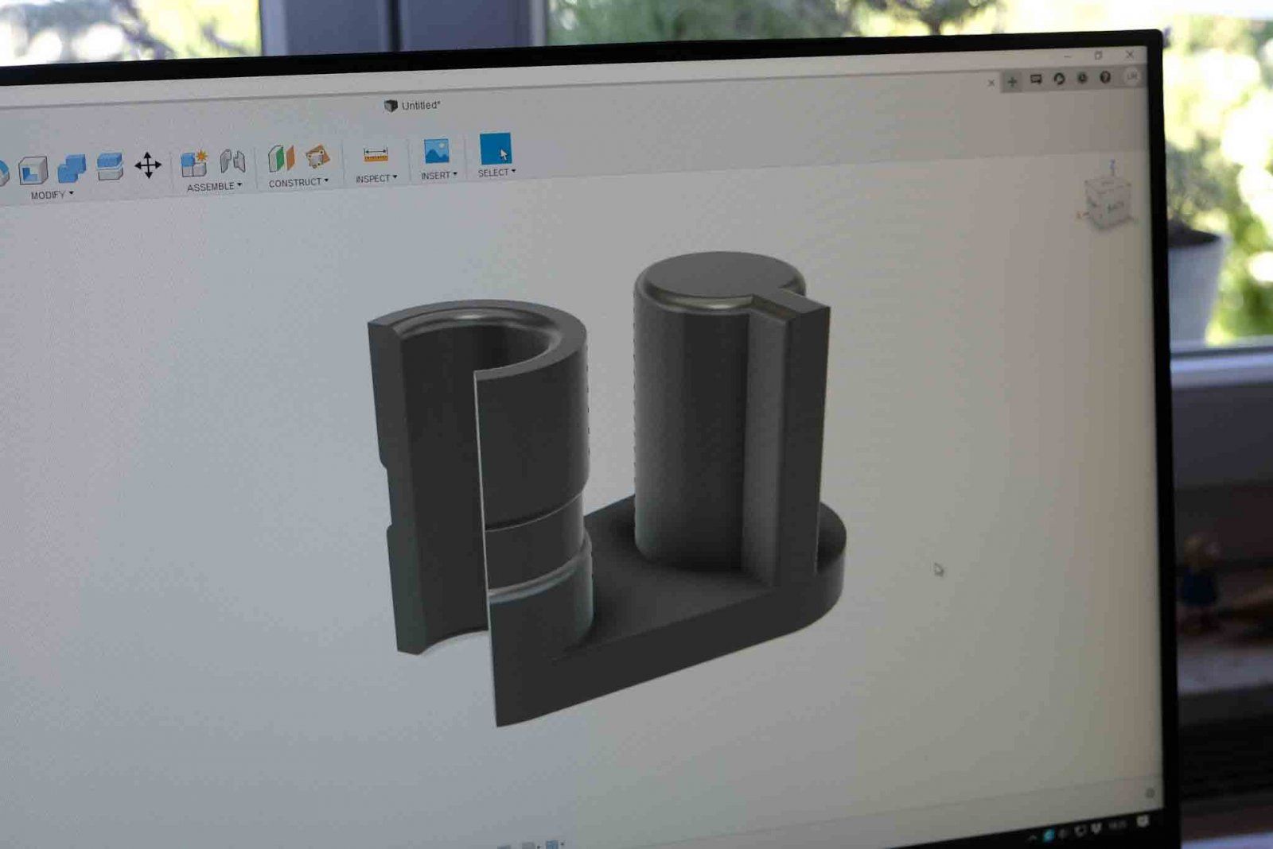This screenshot has height=849, width=1273.
Task: Click the Offset Plane construct icon
Action: pos(281,159)
